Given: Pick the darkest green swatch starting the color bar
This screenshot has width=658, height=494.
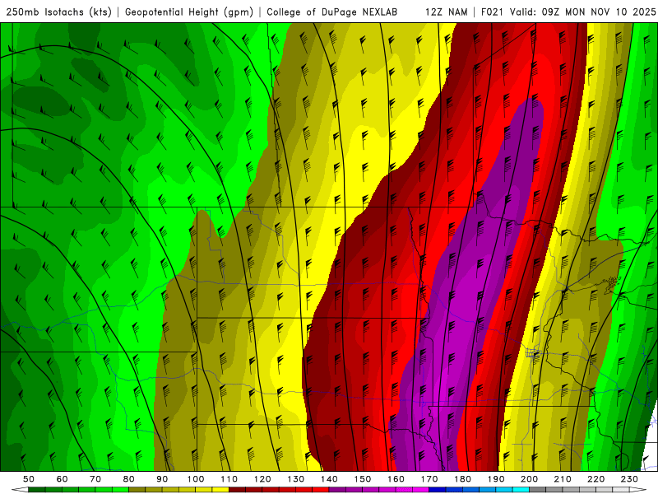Looking at the screenshot, I should [37, 490].
